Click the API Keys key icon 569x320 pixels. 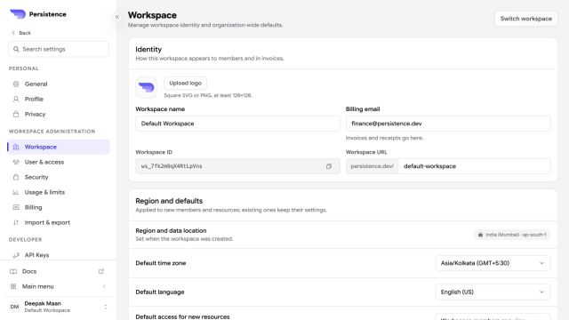pos(16,255)
